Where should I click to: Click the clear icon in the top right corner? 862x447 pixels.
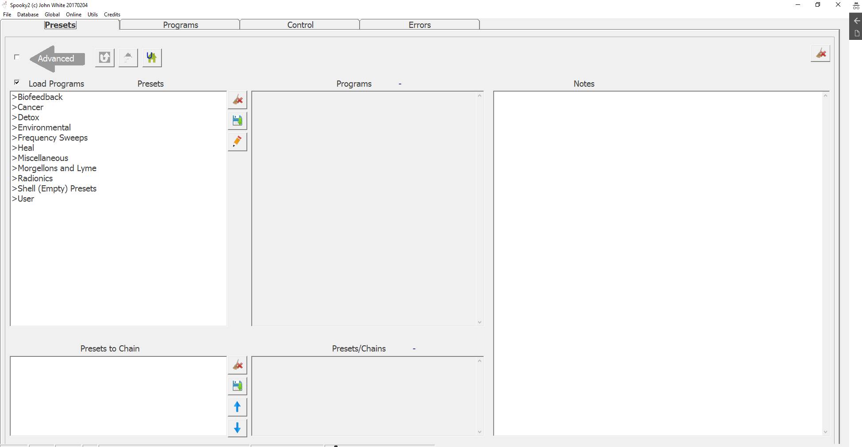tap(820, 53)
